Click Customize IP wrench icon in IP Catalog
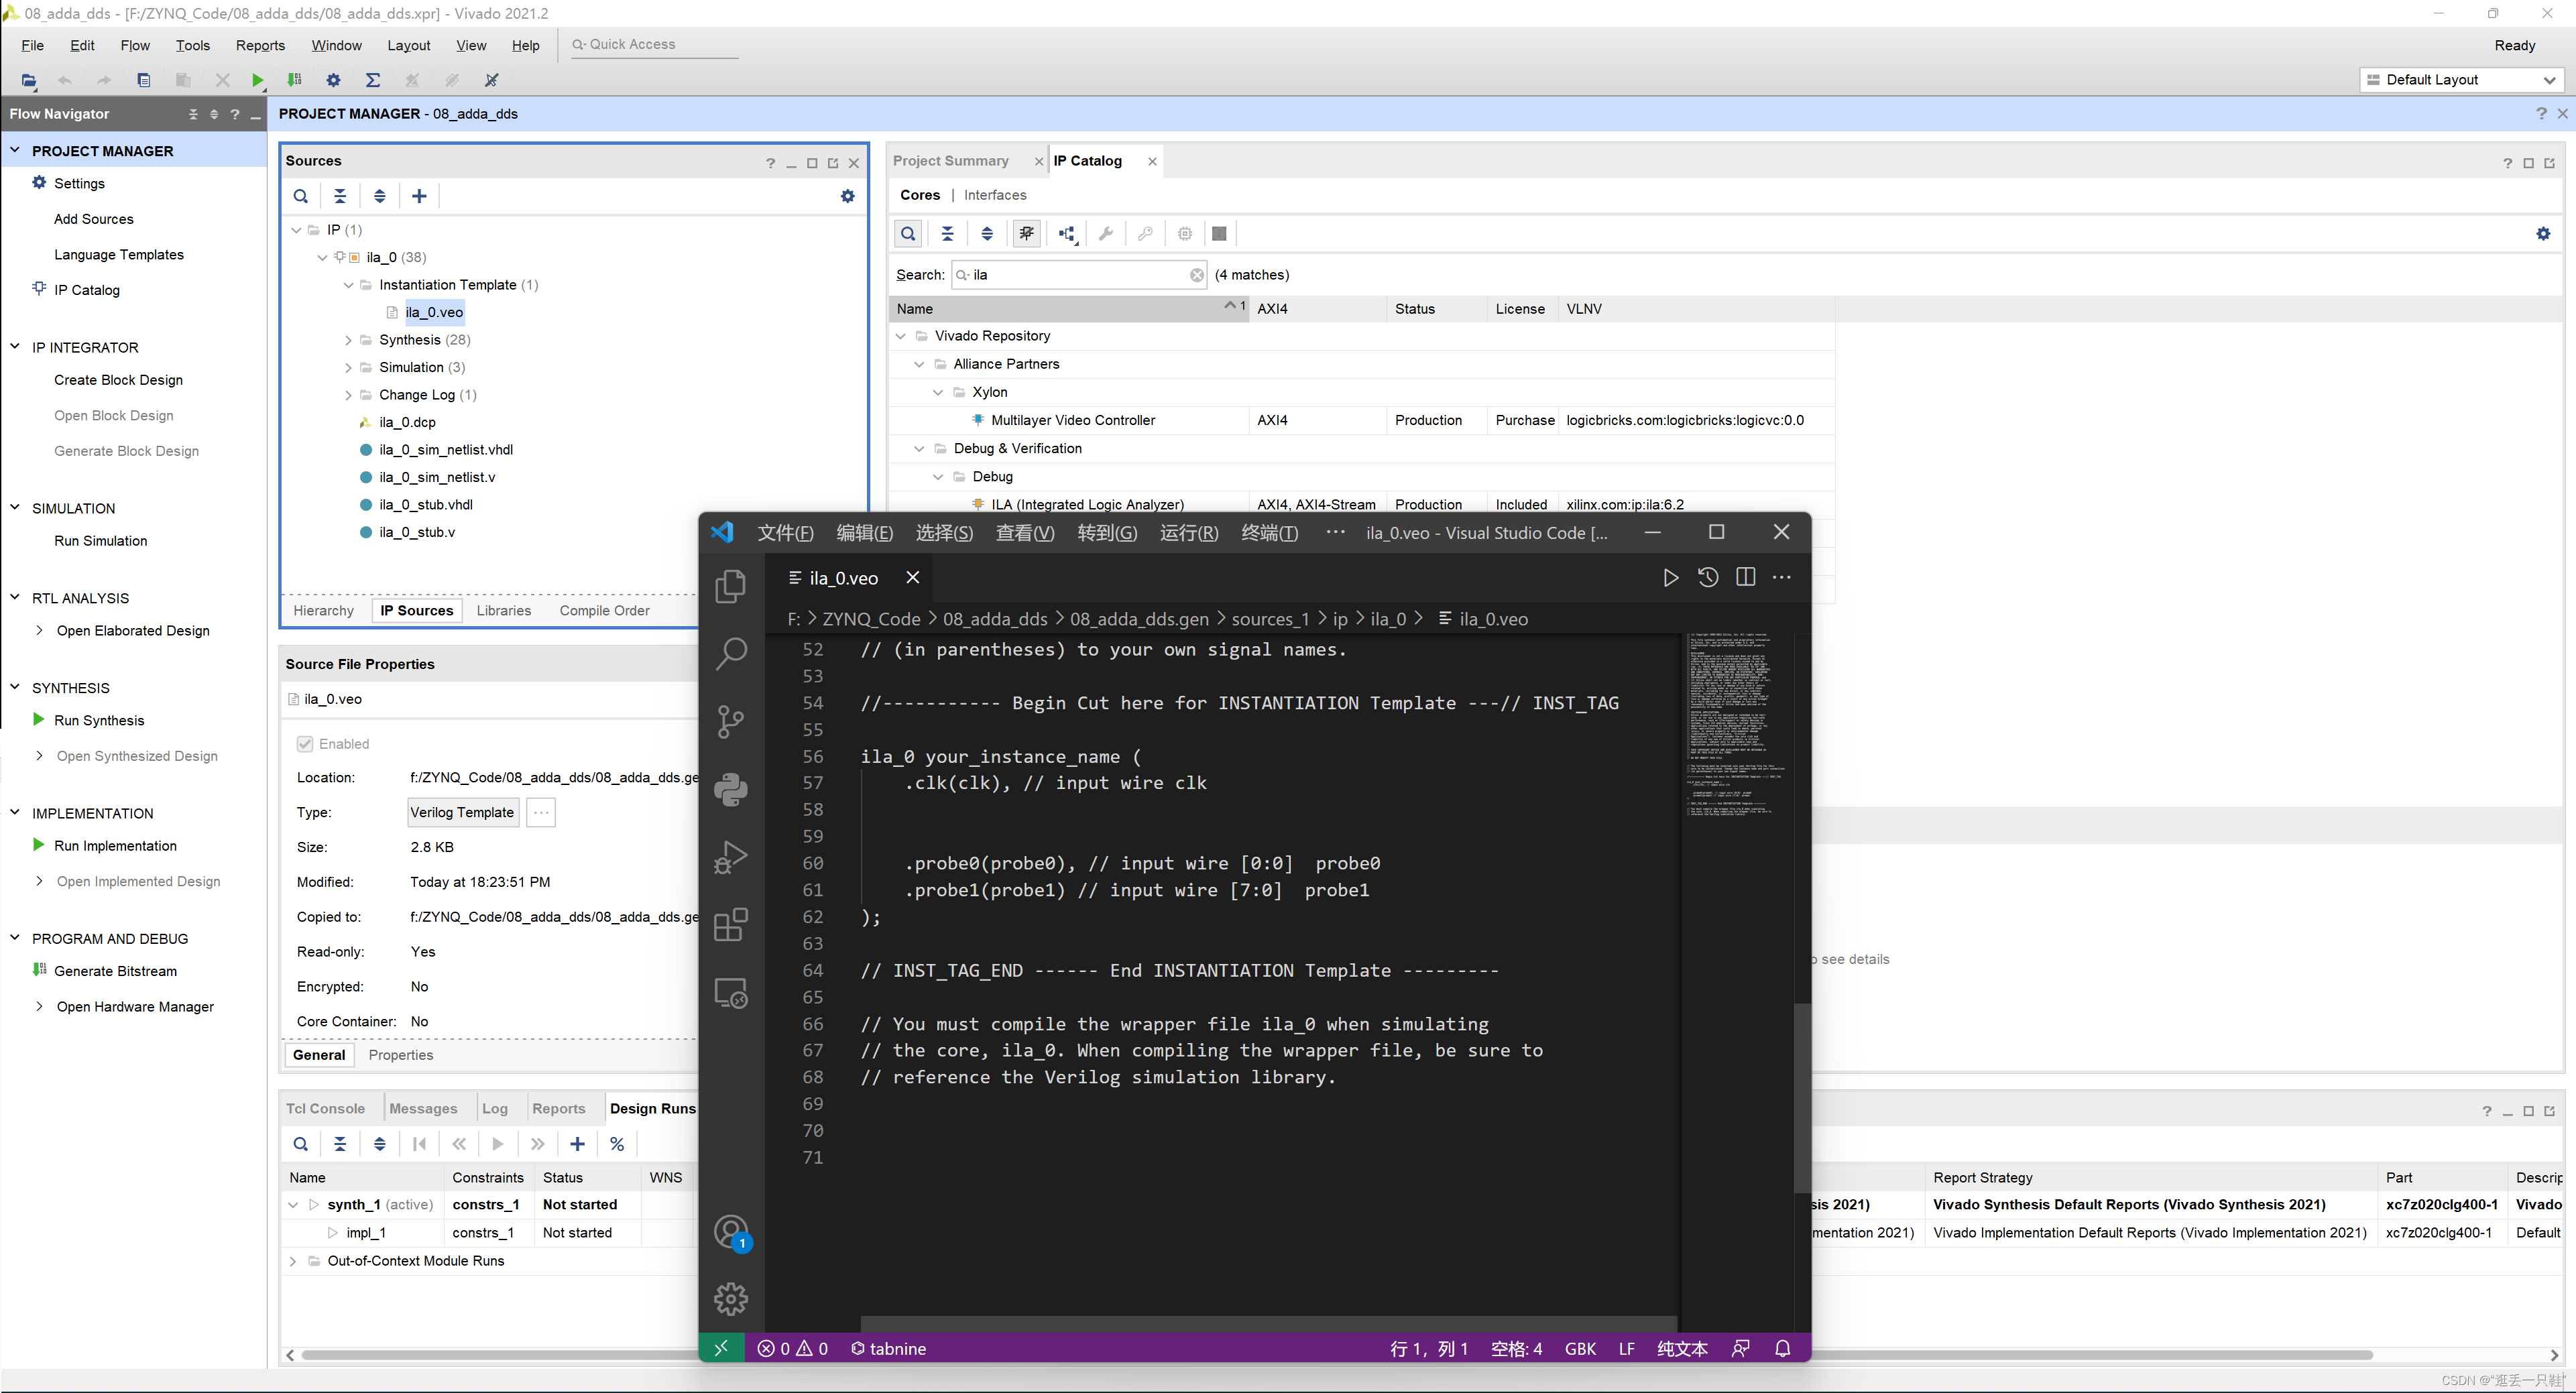 (1106, 234)
